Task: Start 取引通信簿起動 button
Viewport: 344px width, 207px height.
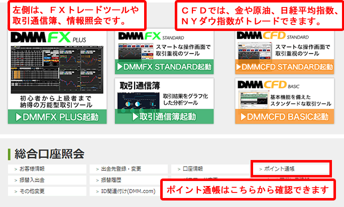Action: click(x=164, y=116)
